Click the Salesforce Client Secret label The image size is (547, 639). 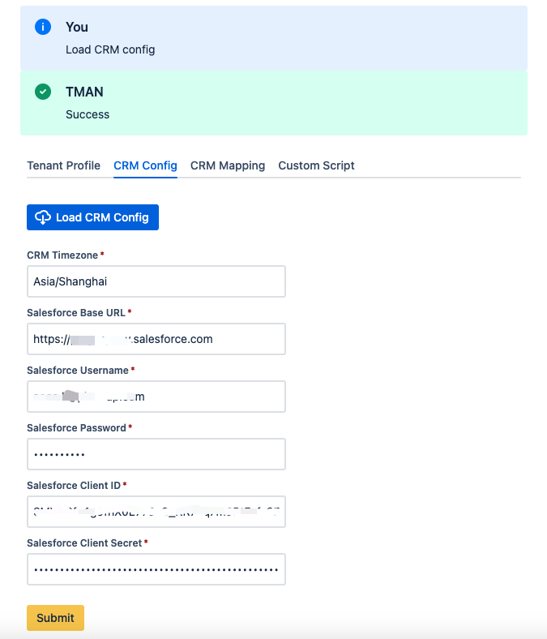click(84, 543)
